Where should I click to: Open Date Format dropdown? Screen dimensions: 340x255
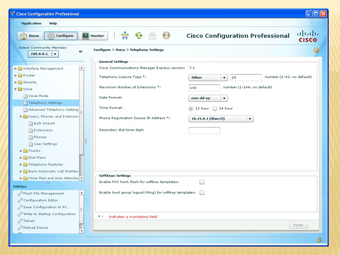click(208, 98)
